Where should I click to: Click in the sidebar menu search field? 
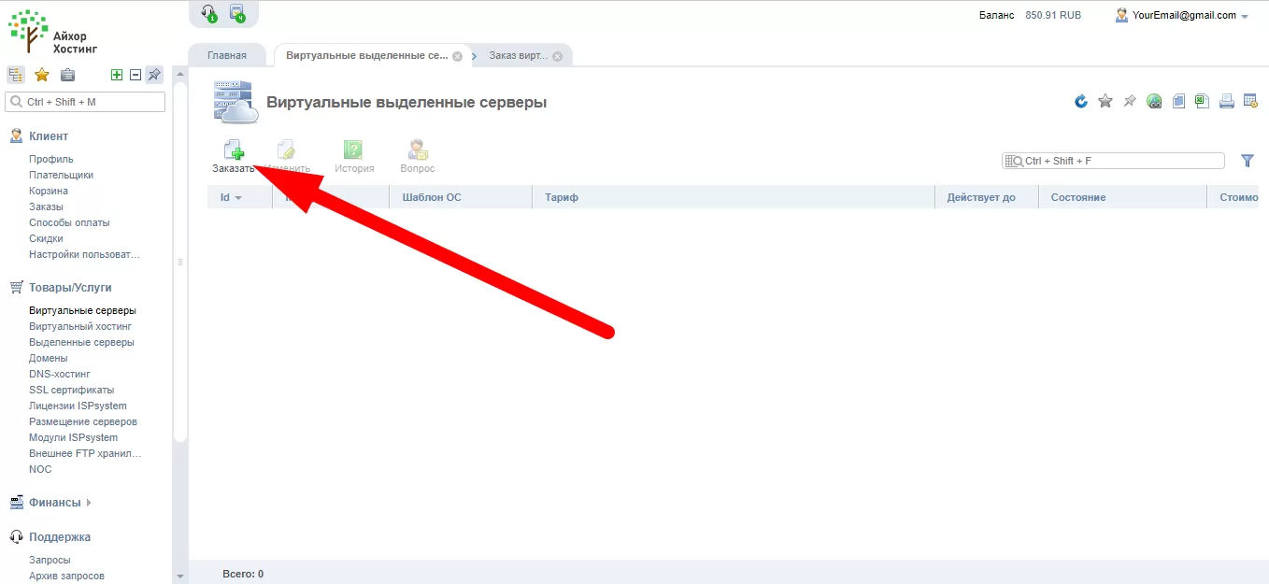85,102
